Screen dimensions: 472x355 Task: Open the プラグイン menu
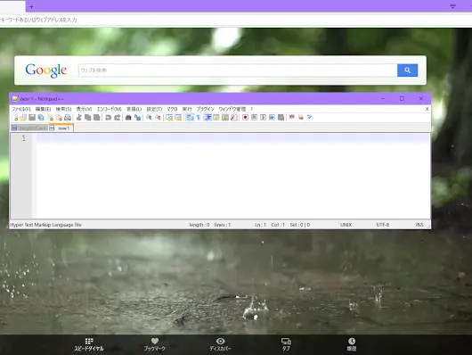(206, 109)
